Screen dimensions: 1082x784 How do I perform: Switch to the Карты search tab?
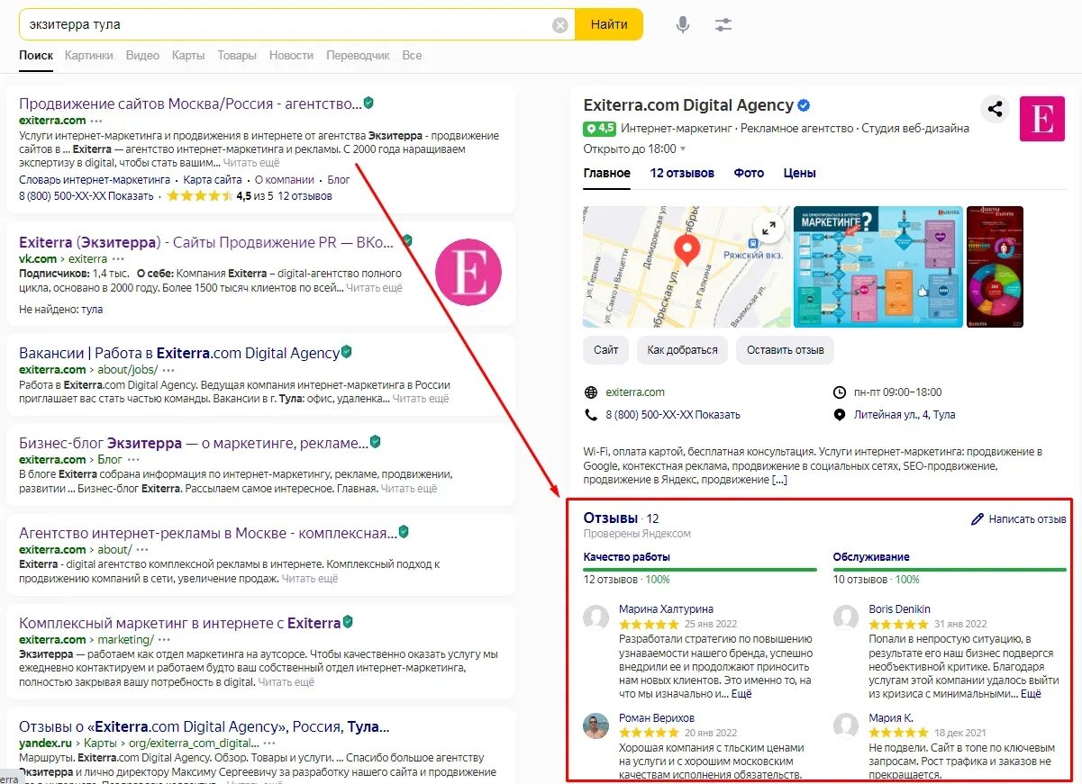click(x=188, y=55)
